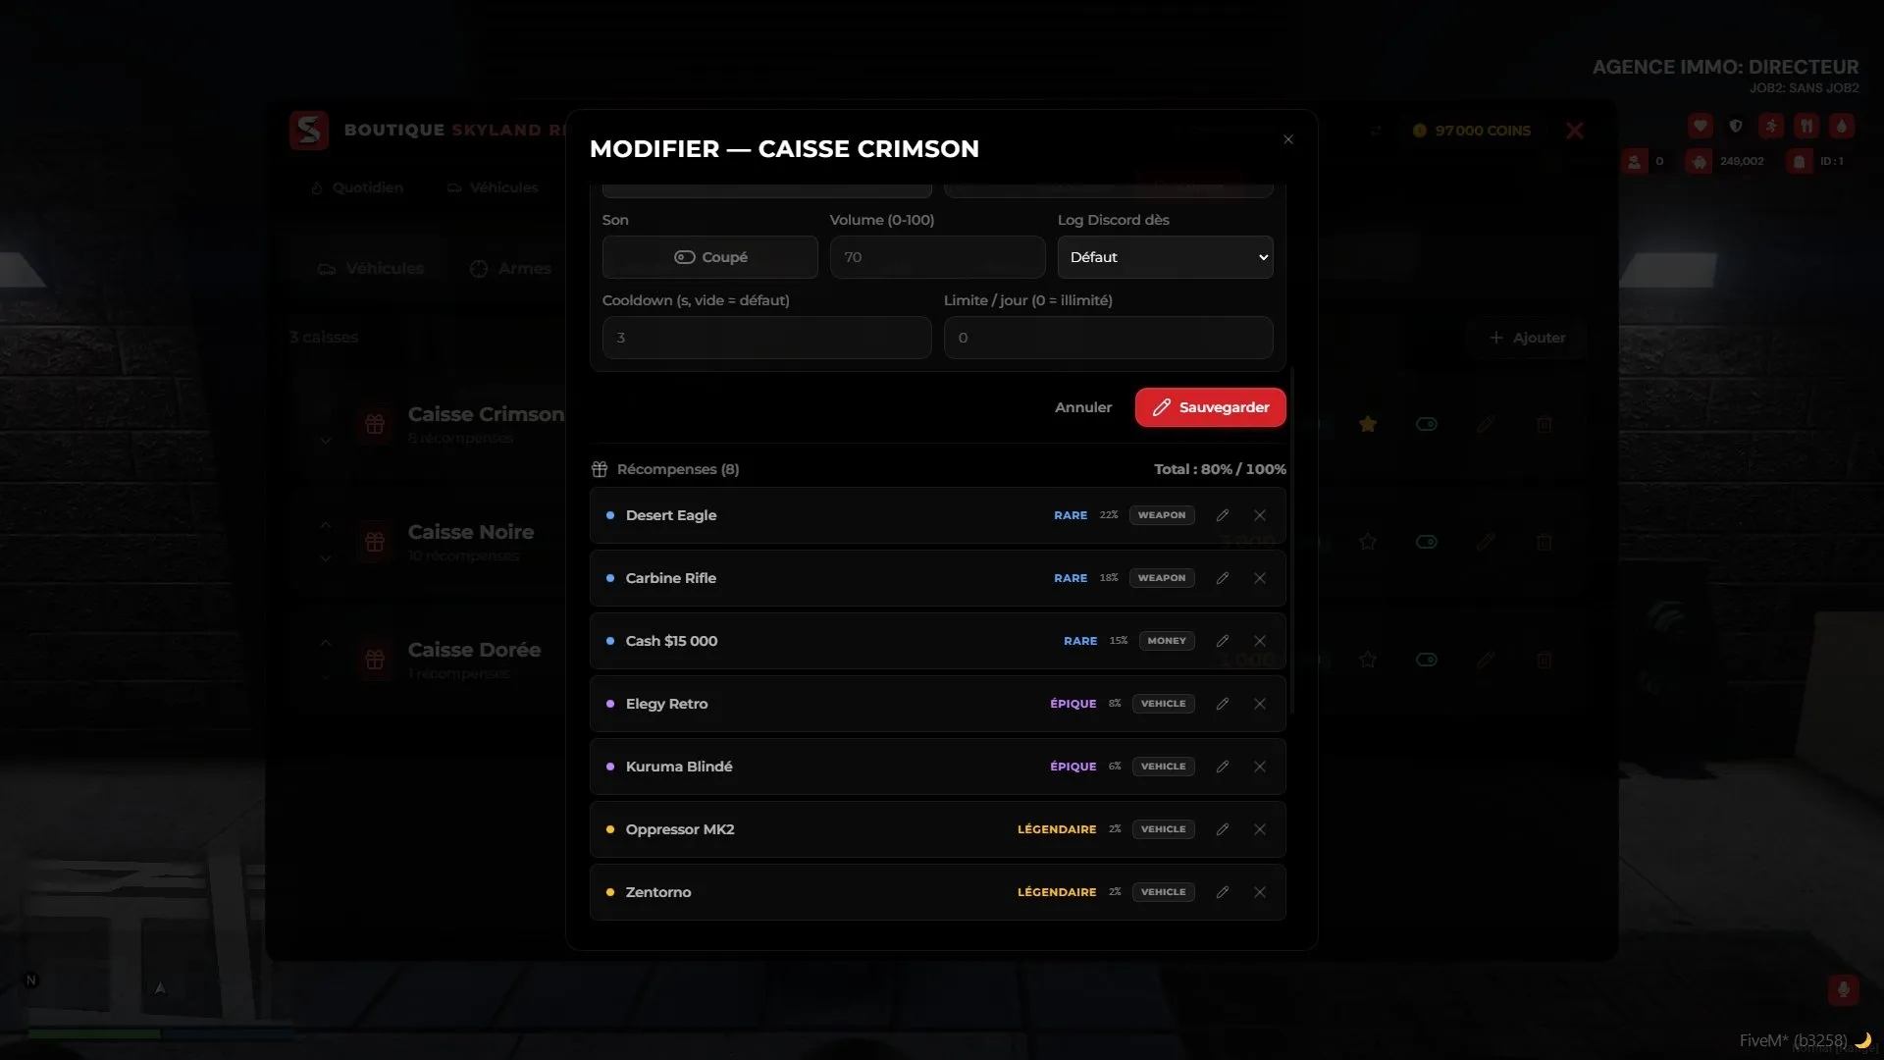Select the Véhicules sub-category tab
The height and width of the screenshot is (1060, 1884).
(371, 268)
